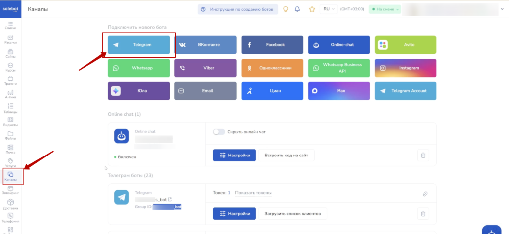Screen dimensions: 509x234
Task: Open Услуги in the sidebar
Action: [11, 163]
